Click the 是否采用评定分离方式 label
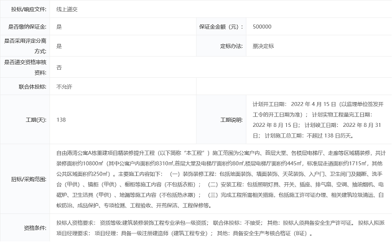The height and width of the screenshot is (242, 392). (26, 46)
